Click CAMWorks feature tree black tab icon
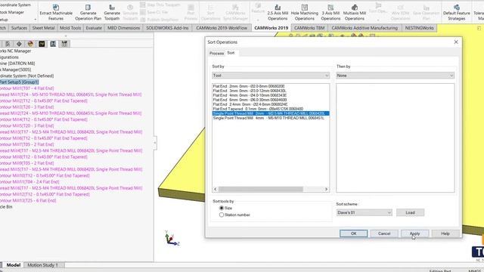 click(x=42, y=44)
